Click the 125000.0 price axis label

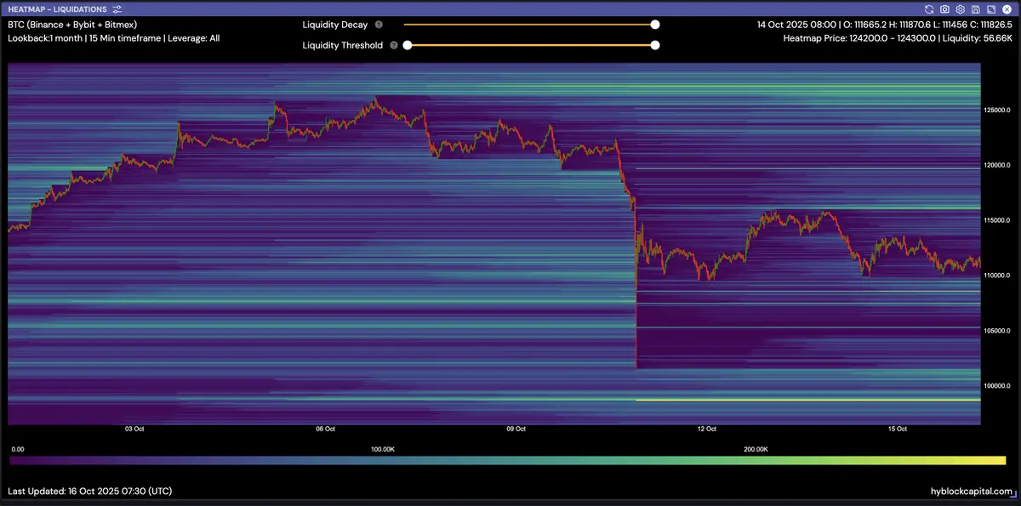tap(998, 111)
